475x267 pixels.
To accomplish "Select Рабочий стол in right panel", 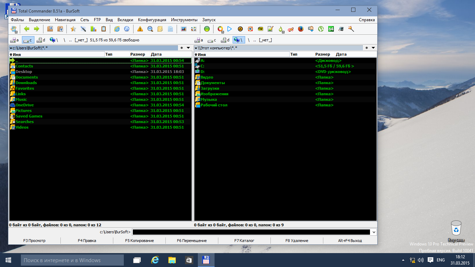I will (x=285, y=105).
